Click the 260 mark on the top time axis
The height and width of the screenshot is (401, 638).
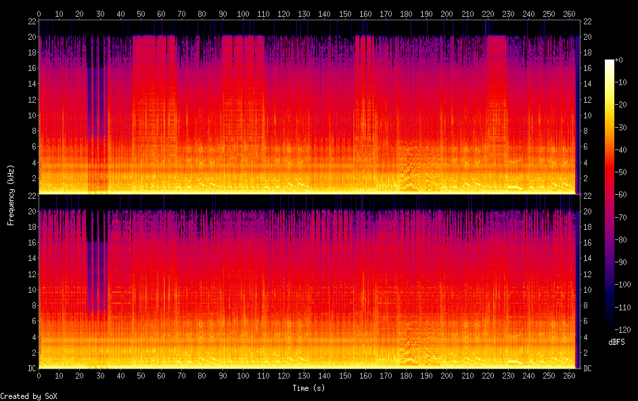tap(569, 13)
